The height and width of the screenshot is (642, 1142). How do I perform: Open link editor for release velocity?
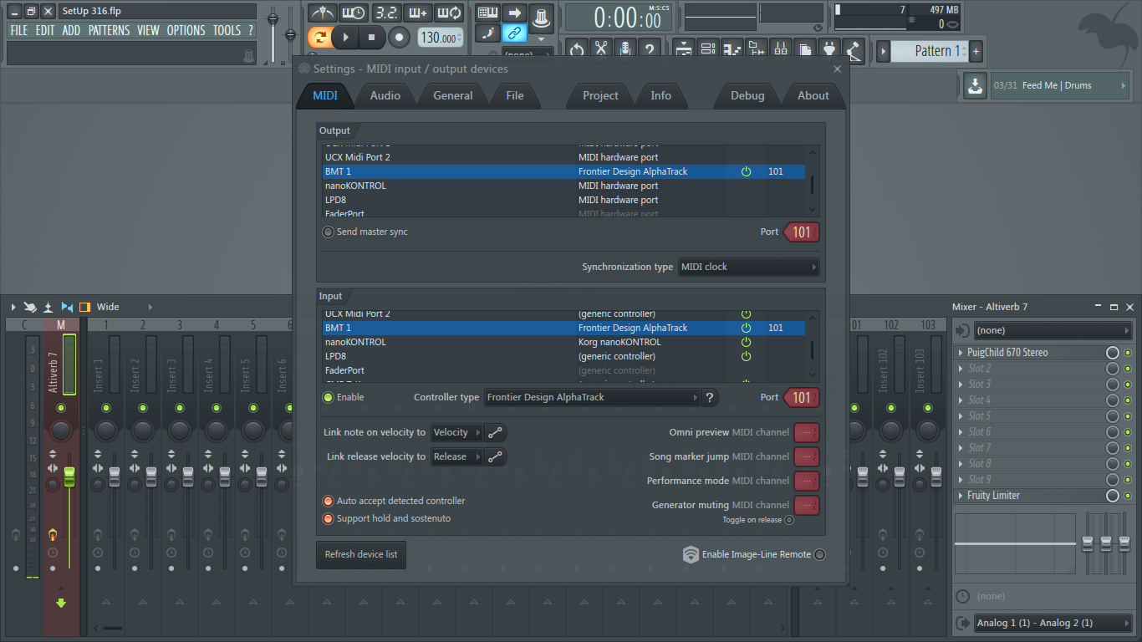coord(496,456)
